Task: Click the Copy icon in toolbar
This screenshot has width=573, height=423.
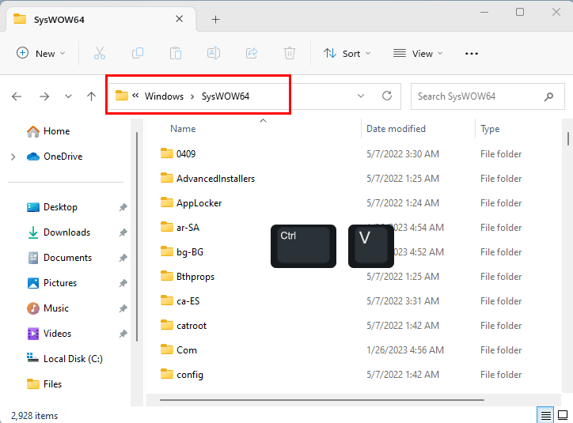Action: [138, 53]
